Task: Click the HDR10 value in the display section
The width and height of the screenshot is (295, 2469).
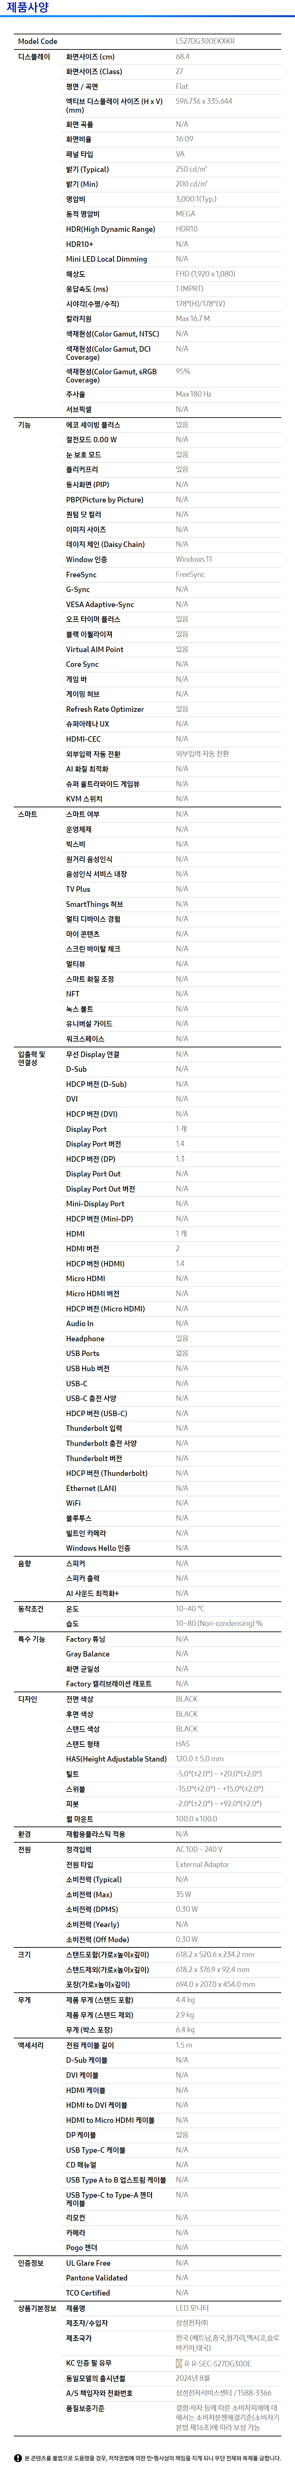Action: point(187,229)
